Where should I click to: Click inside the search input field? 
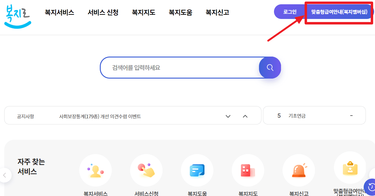tap(184, 67)
